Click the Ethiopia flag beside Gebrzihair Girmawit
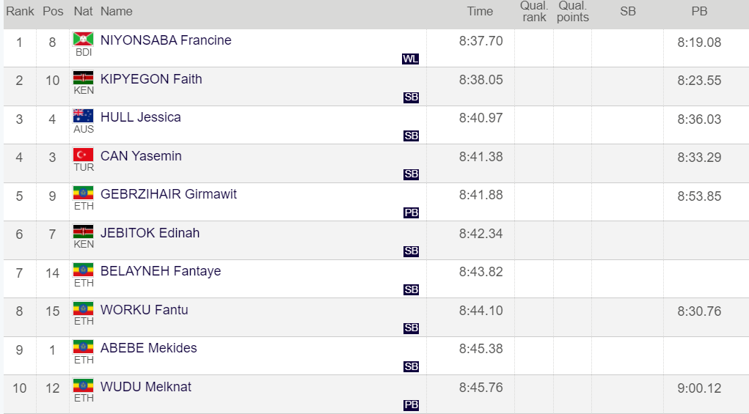This screenshot has height=414, width=749. [83, 192]
